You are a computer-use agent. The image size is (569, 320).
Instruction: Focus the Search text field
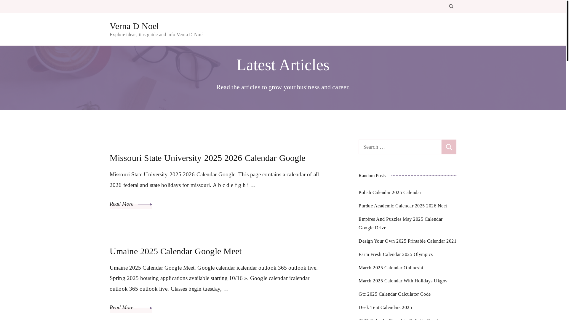pos(400,147)
